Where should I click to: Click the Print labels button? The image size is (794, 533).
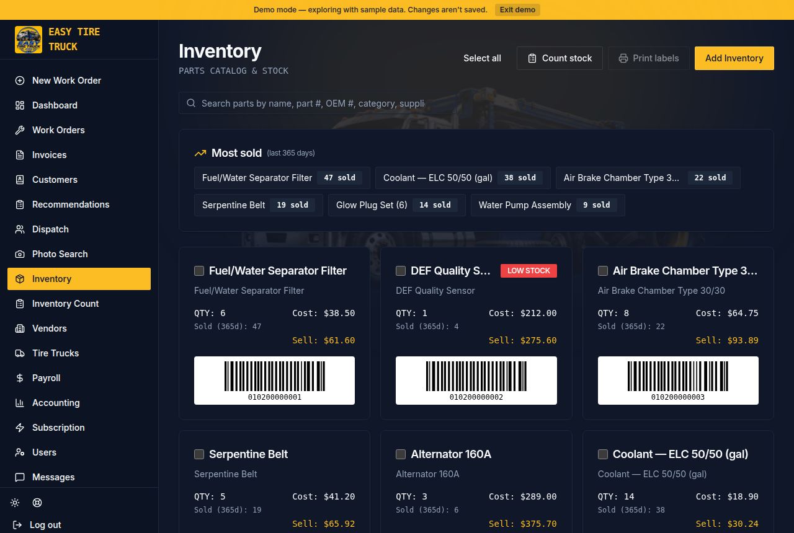coord(648,58)
